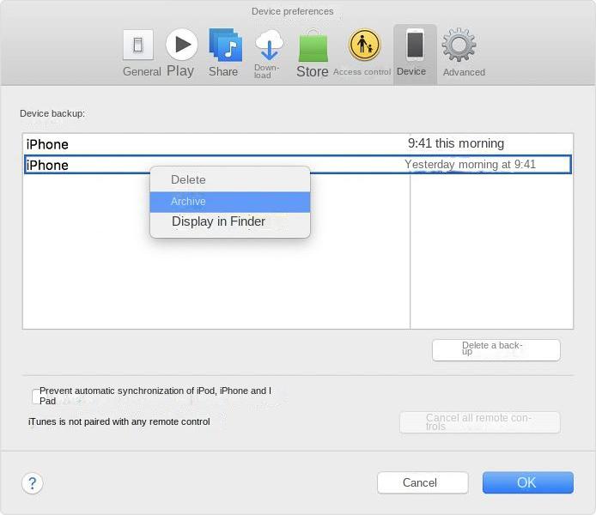
Task: Click the Download cloud icon
Action: [x=269, y=45]
